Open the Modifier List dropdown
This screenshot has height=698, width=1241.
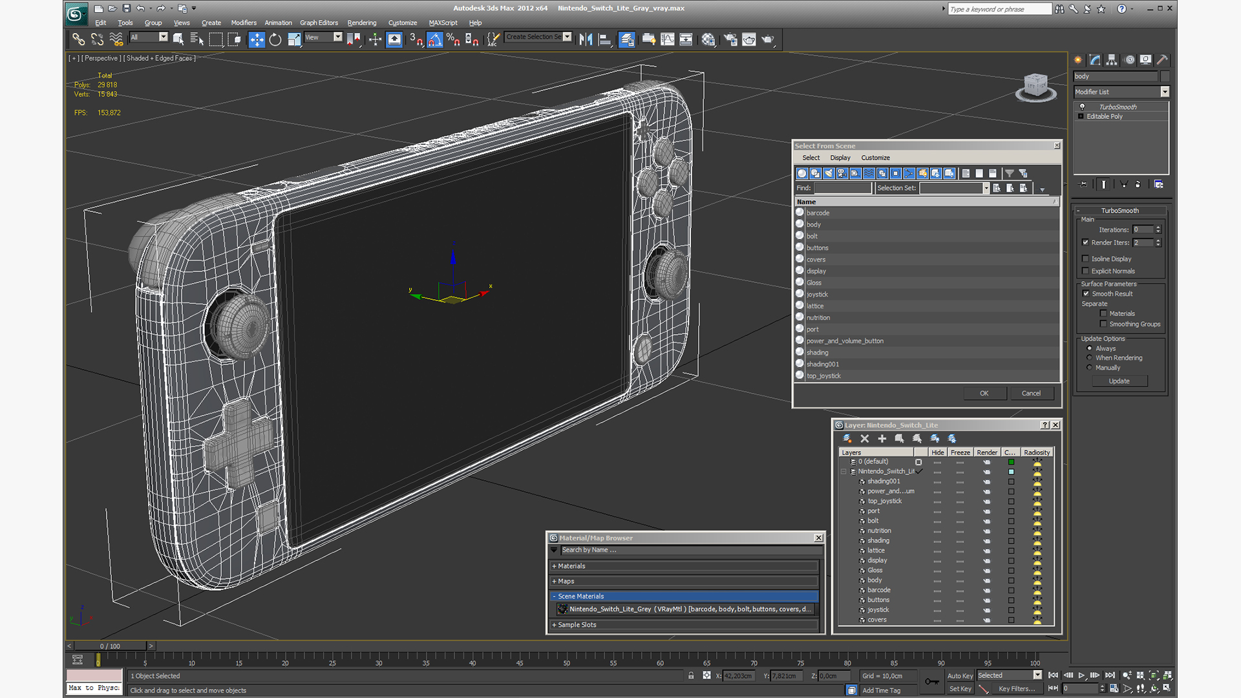tap(1165, 92)
